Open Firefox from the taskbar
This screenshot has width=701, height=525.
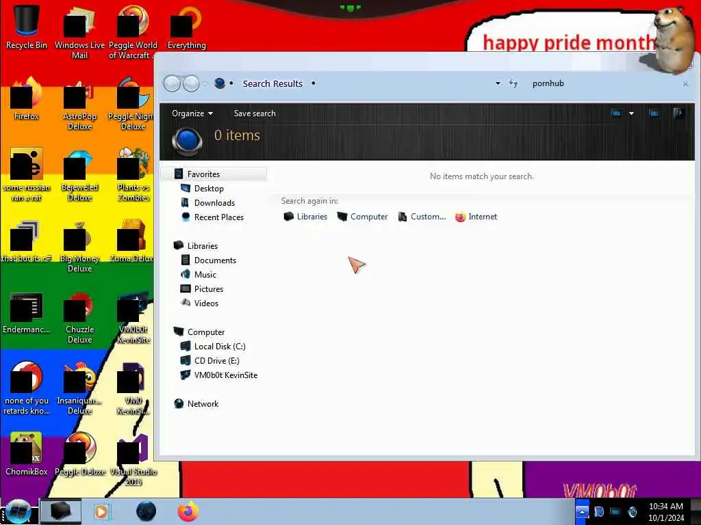[188, 511]
